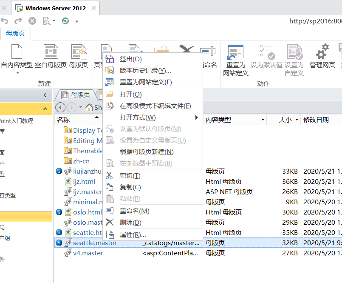The width and height of the screenshot is (342, 283).
Task: Choose 重命名(M) in context menu
Action: [153, 211]
